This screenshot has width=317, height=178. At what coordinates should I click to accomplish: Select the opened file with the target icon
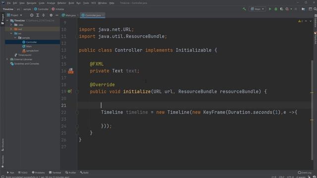(32, 15)
